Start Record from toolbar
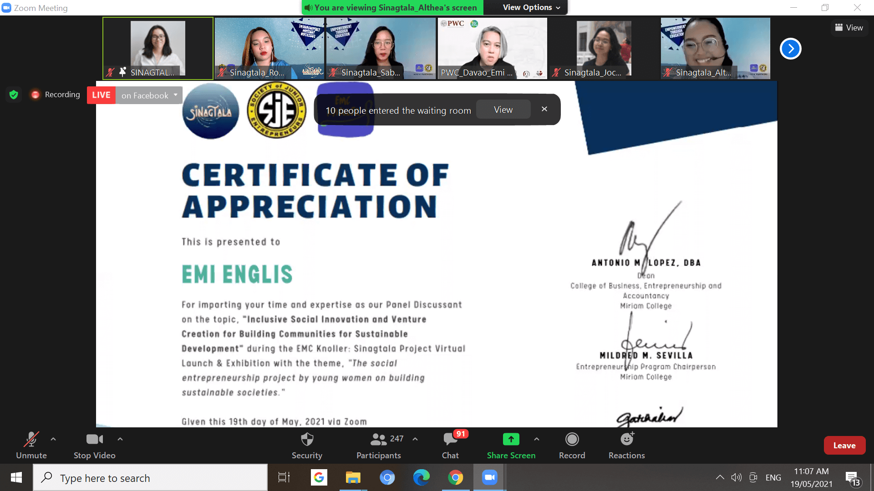This screenshot has width=874, height=491. pyautogui.click(x=572, y=446)
